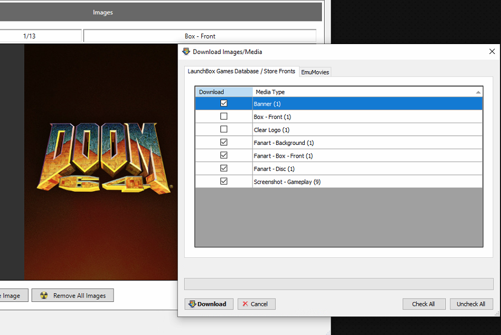Select Fanart - Box - Front (1) row text
The height and width of the screenshot is (335, 501).
(x=283, y=156)
